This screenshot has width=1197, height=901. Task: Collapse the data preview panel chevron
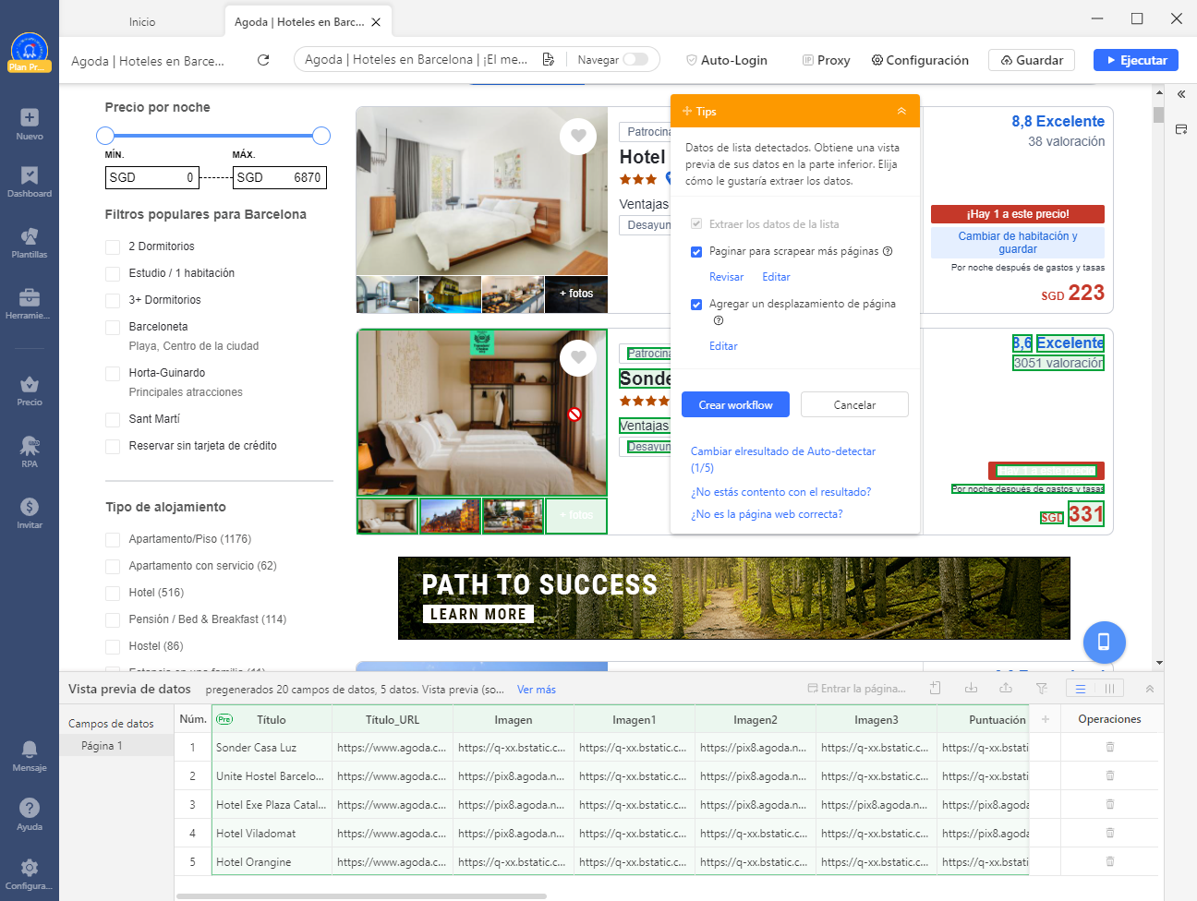point(1150,689)
